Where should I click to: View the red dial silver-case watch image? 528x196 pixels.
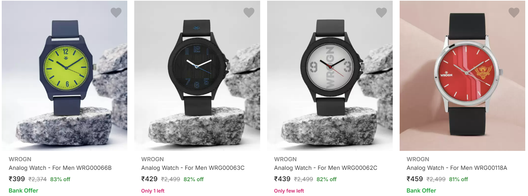462,76
